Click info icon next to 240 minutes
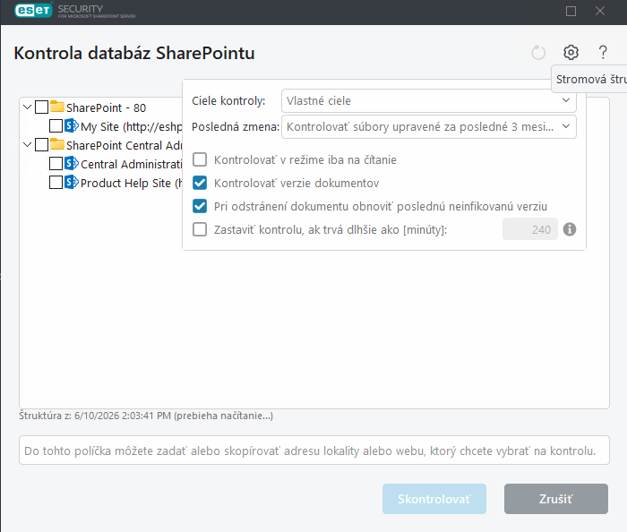627x532 pixels. pos(570,229)
